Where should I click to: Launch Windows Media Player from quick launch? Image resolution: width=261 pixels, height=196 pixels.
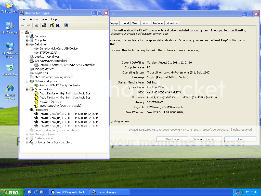click(x=42, y=192)
